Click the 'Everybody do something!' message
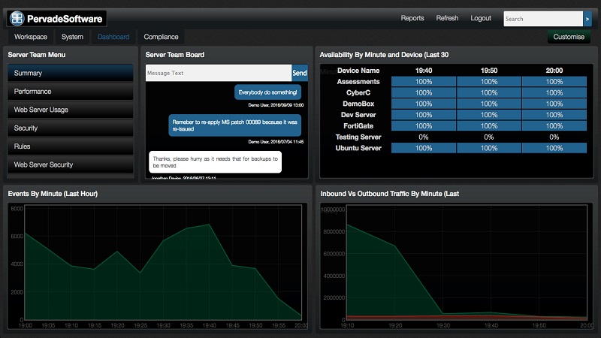Image resolution: width=601 pixels, height=338 pixels. coord(267,92)
